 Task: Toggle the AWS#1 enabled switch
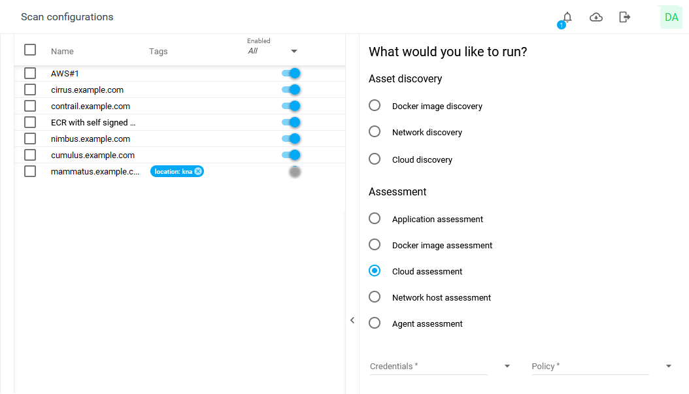(291, 73)
